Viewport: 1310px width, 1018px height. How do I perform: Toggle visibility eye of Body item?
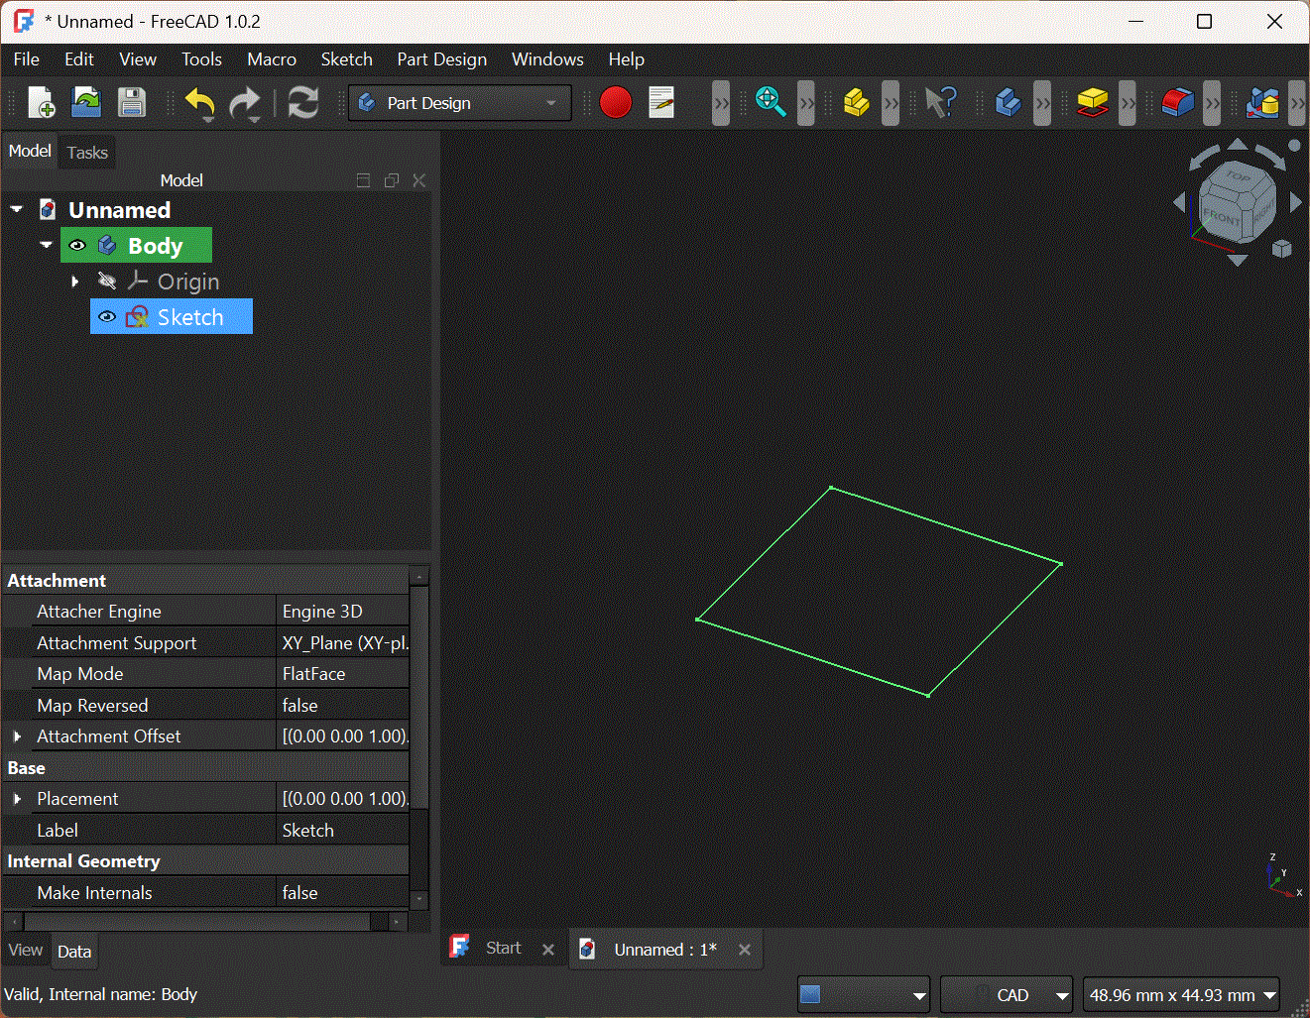point(77,246)
